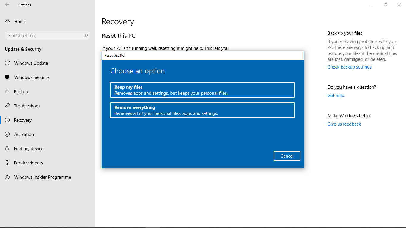The image size is (406, 228).
Task: Click the Settings window title text
Action: click(x=25, y=5)
